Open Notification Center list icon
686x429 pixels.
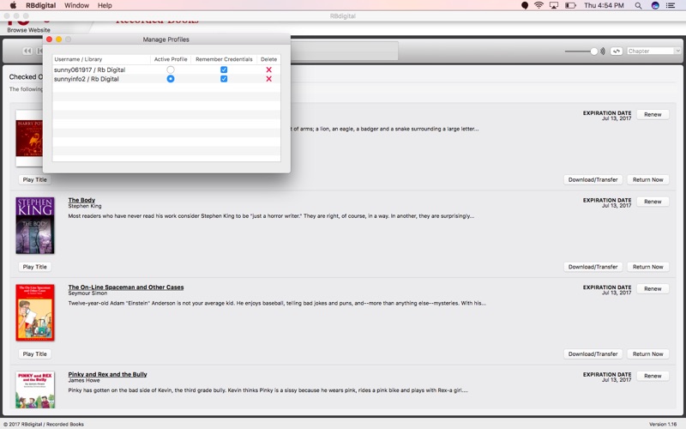click(671, 5)
